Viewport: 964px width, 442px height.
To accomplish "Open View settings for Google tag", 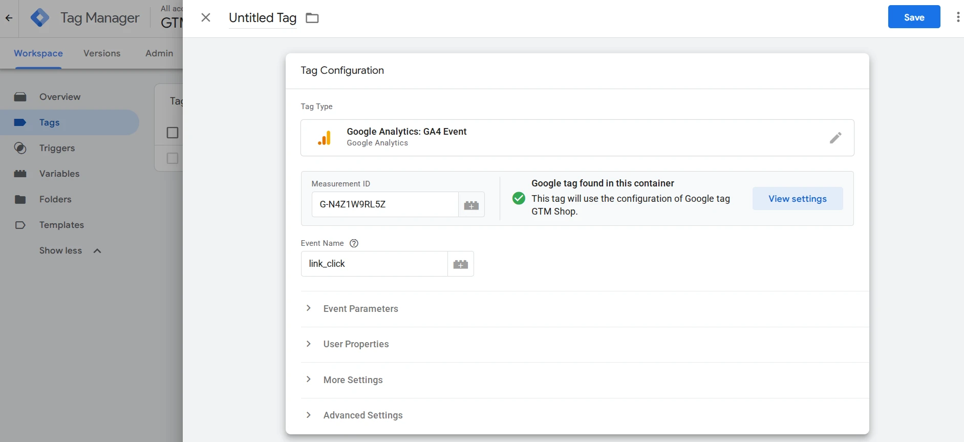I will coord(797,199).
